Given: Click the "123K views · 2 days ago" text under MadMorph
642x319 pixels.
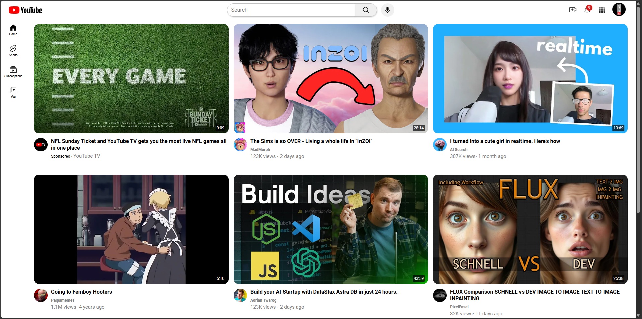Looking at the screenshot, I should click(x=277, y=156).
